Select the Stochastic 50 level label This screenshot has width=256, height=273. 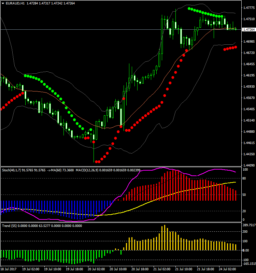244,195
